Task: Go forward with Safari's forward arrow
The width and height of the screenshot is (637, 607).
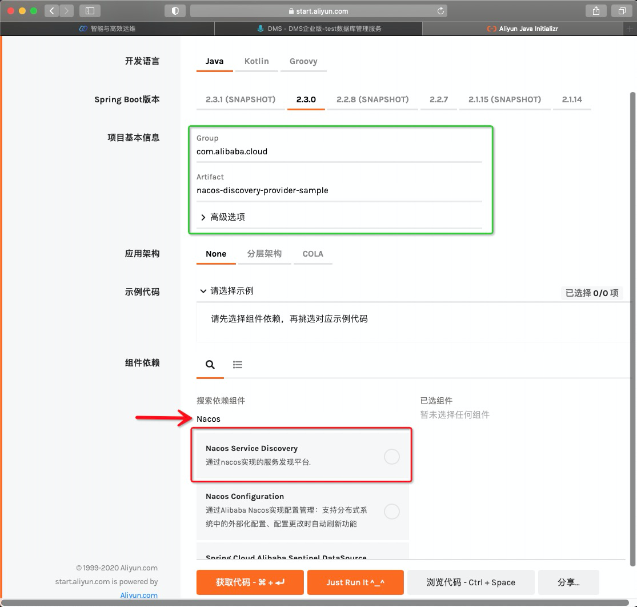Action: coord(67,11)
